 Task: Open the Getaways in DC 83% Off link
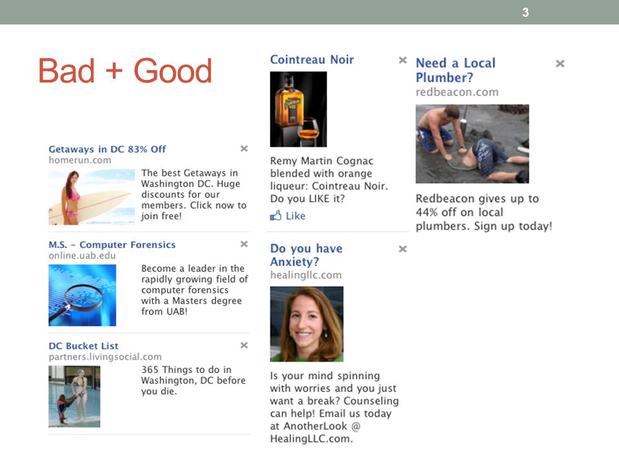pos(108,149)
